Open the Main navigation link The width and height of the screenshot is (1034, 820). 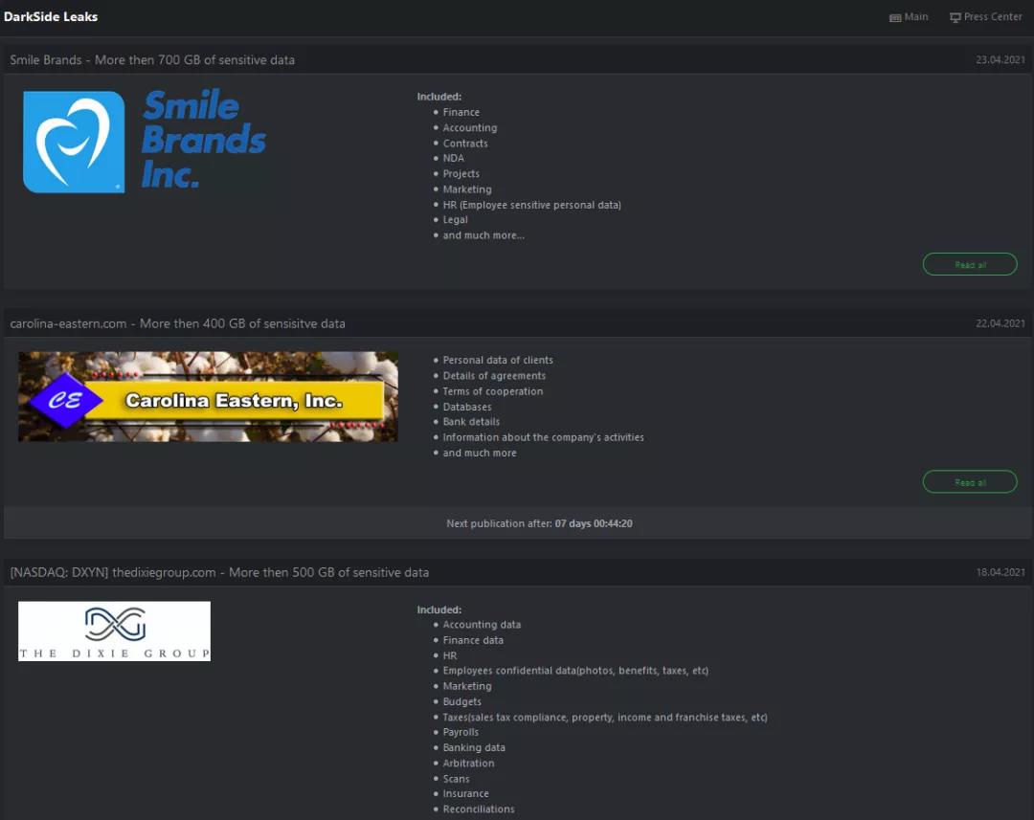tap(916, 17)
